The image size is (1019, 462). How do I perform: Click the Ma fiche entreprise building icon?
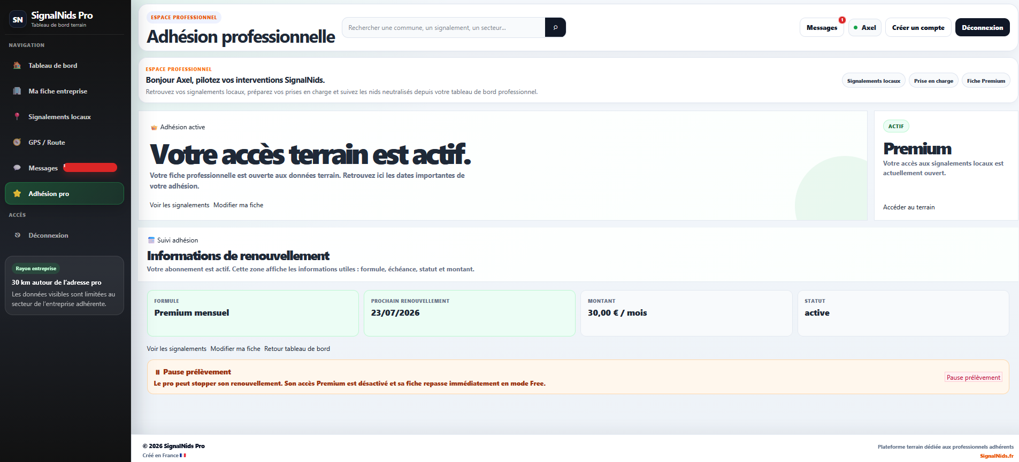tap(17, 91)
